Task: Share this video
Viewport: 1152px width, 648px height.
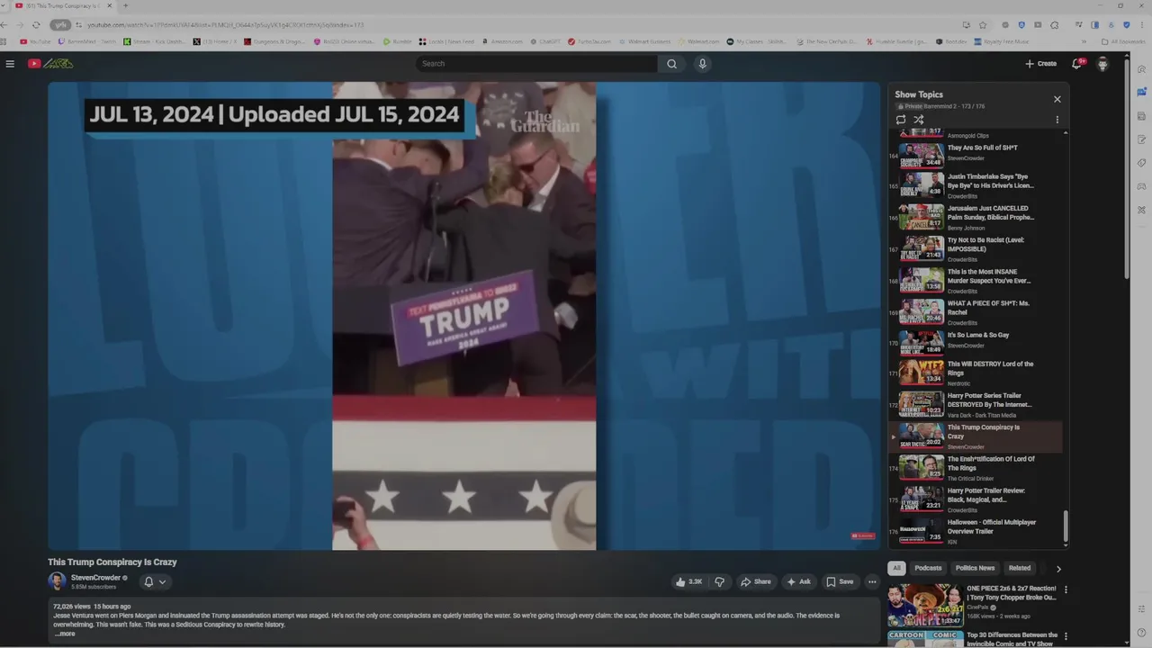Action: pos(755,581)
